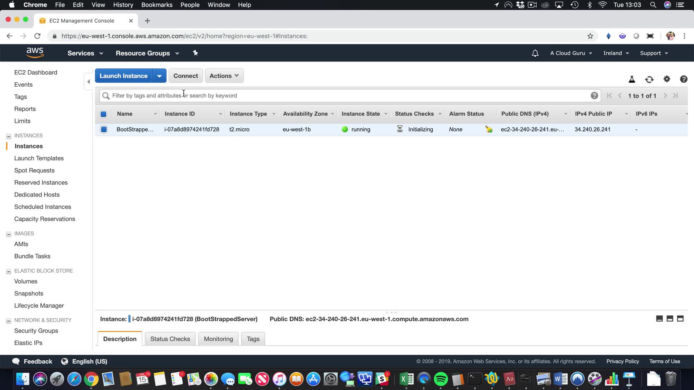
Task: Open the Ireland region dropdown
Action: click(x=616, y=53)
